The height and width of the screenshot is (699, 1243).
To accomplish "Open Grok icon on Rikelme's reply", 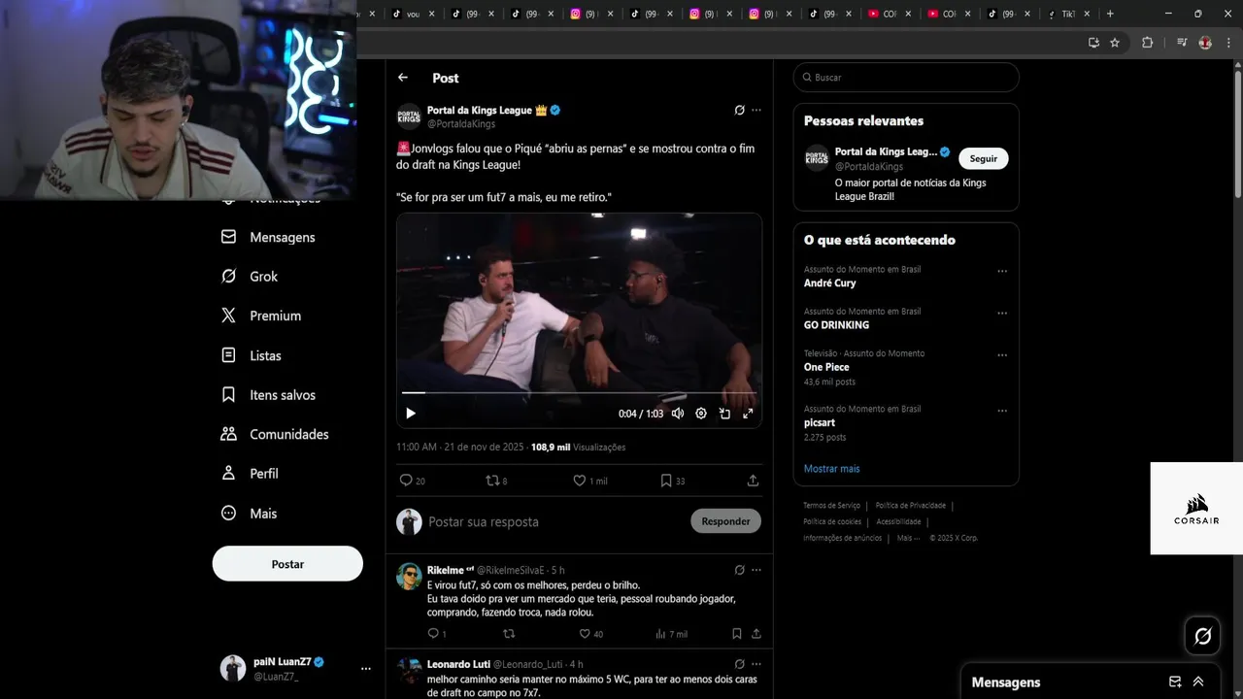I will click(x=739, y=570).
